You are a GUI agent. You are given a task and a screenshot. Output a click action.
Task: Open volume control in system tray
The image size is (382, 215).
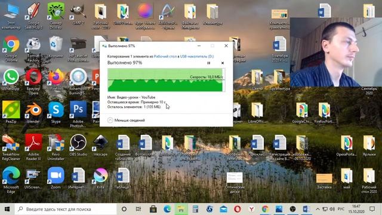[x=332, y=209]
